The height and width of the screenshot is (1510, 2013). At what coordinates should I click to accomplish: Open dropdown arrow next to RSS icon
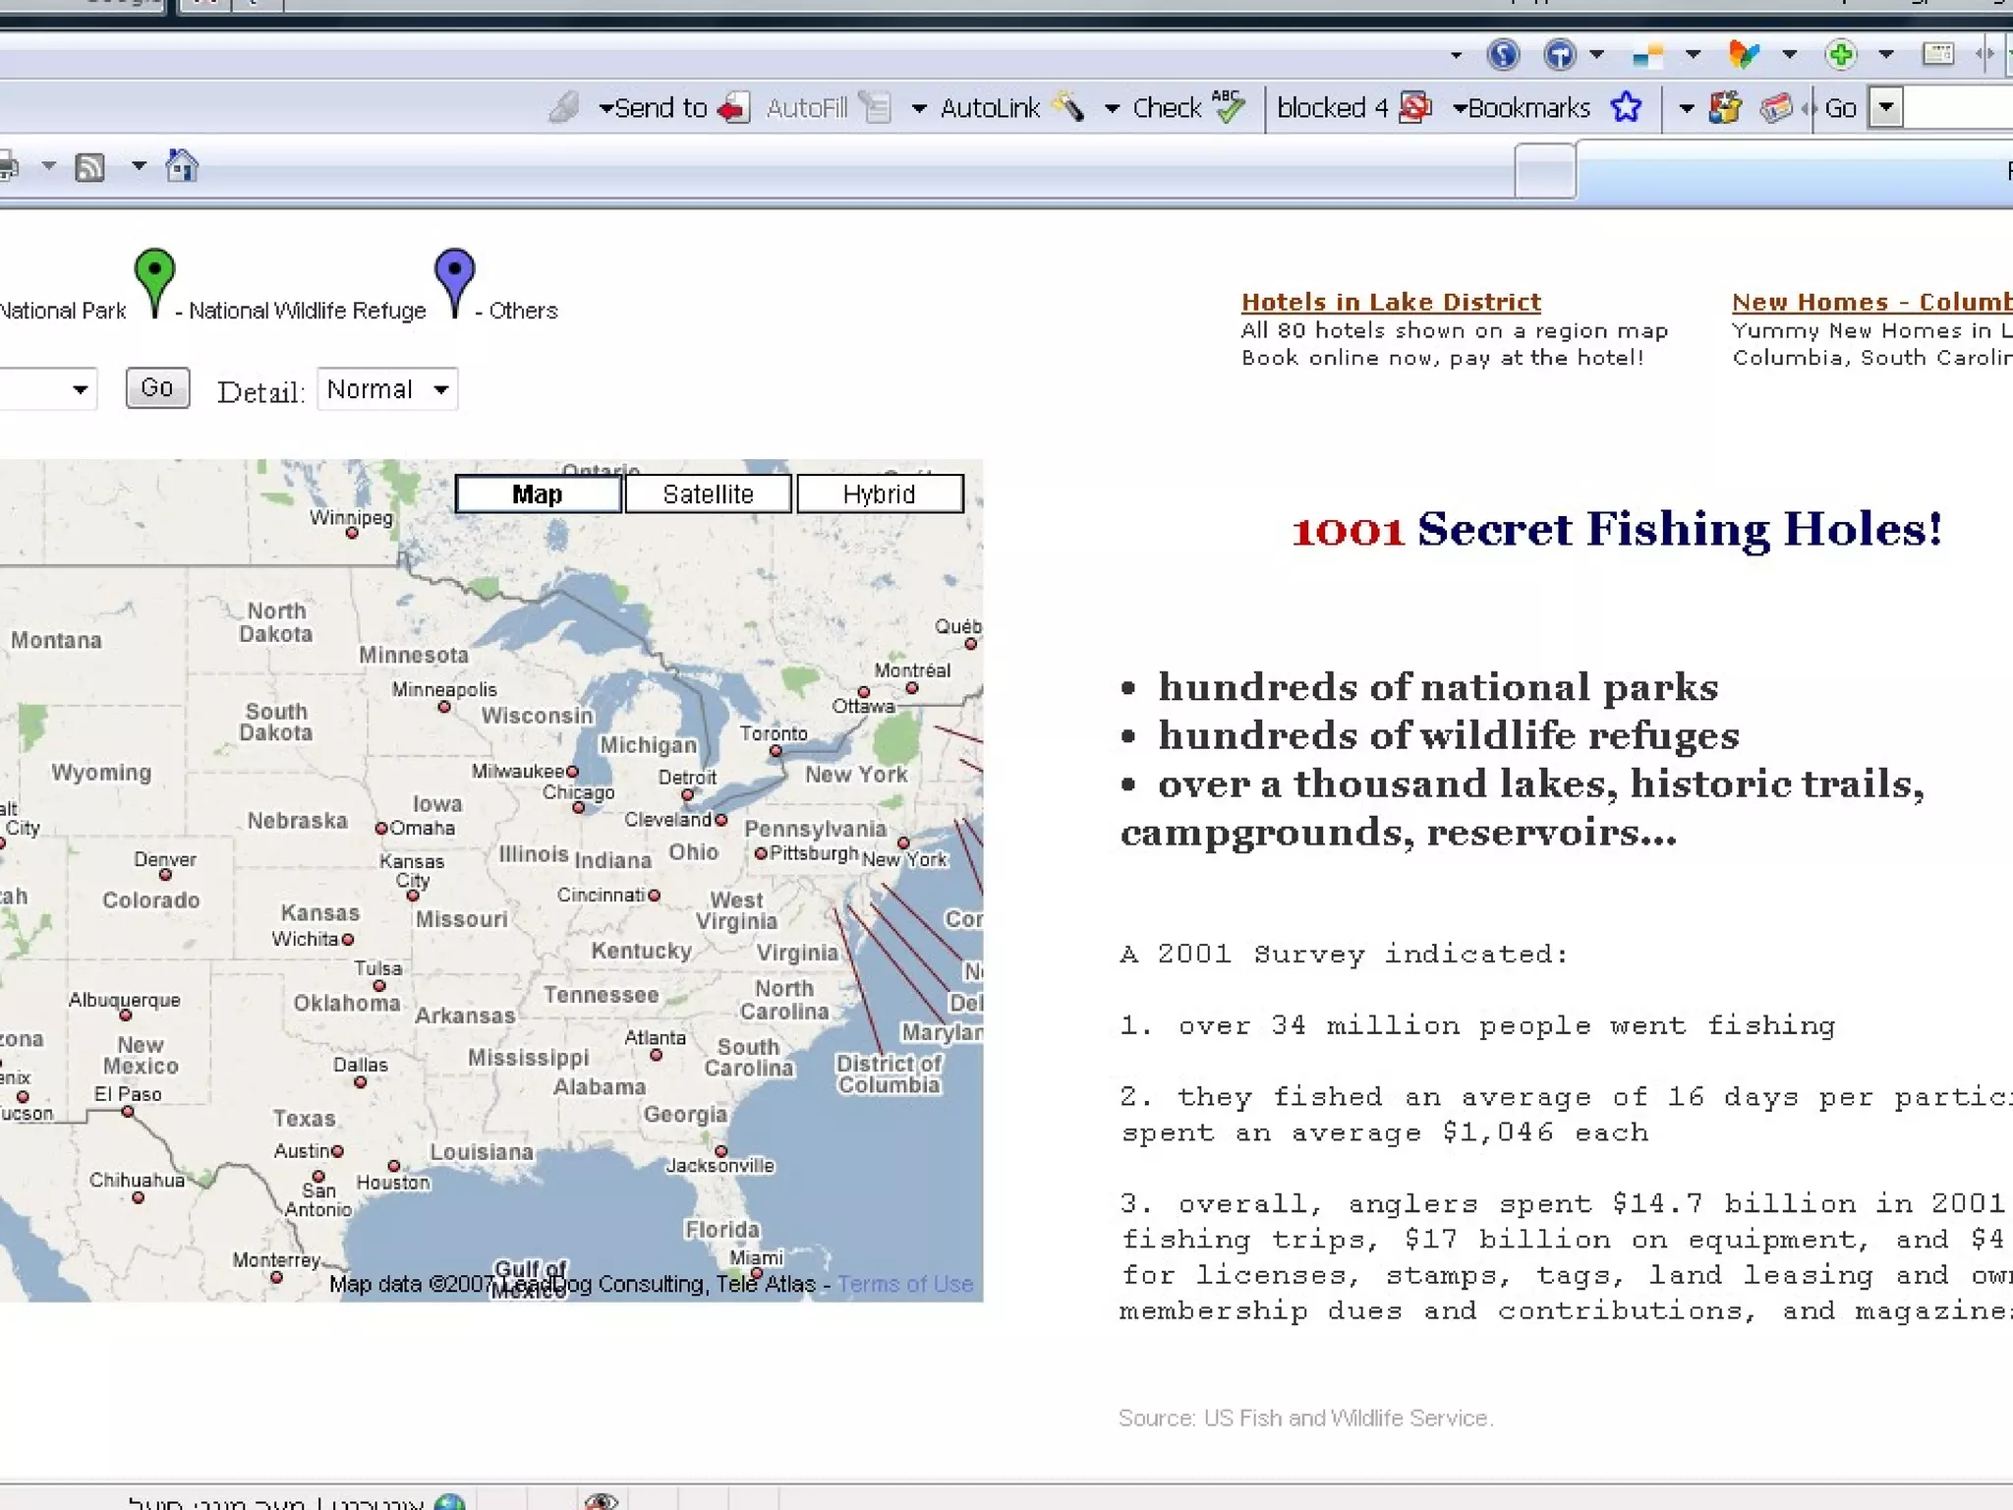pyautogui.click(x=139, y=166)
